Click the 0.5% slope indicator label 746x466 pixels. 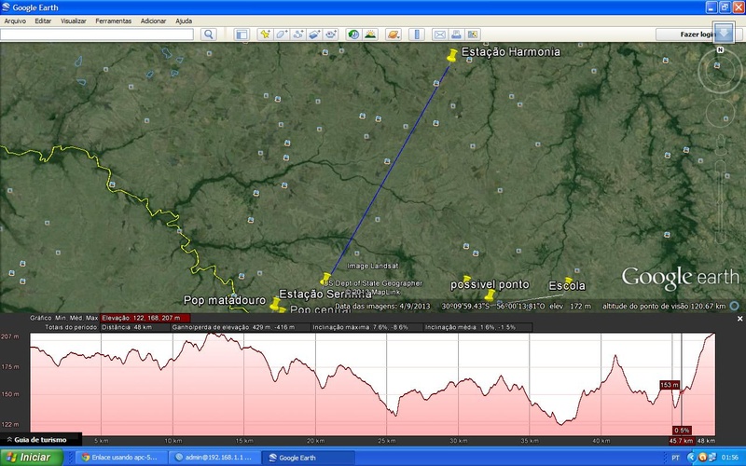pyautogui.click(x=682, y=431)
